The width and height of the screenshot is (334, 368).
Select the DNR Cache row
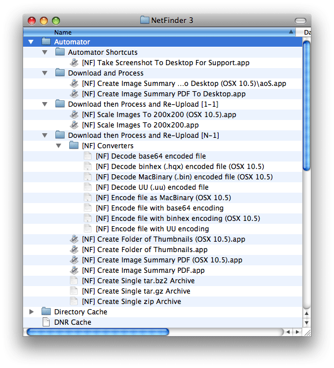click(163, 322)
